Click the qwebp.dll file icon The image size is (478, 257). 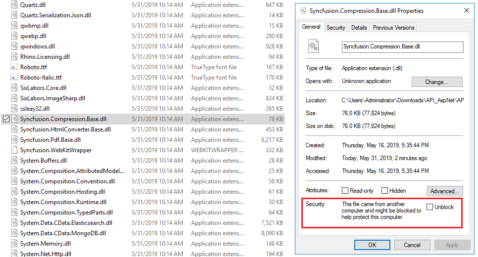pos(14,36)
